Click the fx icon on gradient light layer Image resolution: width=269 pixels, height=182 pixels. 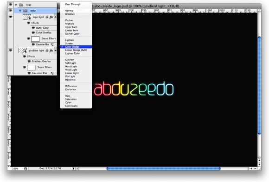click(x=51, y=50)
